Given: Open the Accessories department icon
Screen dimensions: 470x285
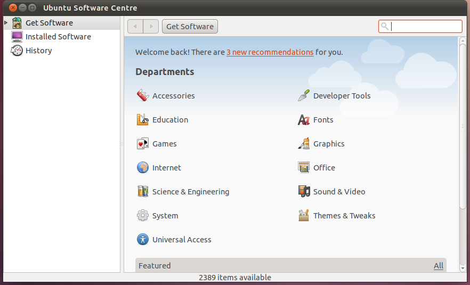Looking at the screenshot, I should click(143, 95).
